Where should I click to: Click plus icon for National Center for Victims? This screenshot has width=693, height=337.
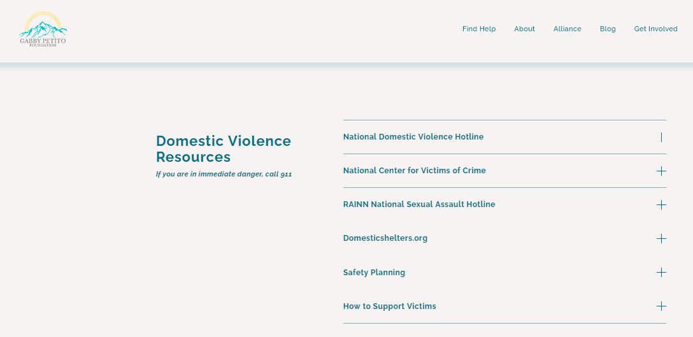(661, 171)
